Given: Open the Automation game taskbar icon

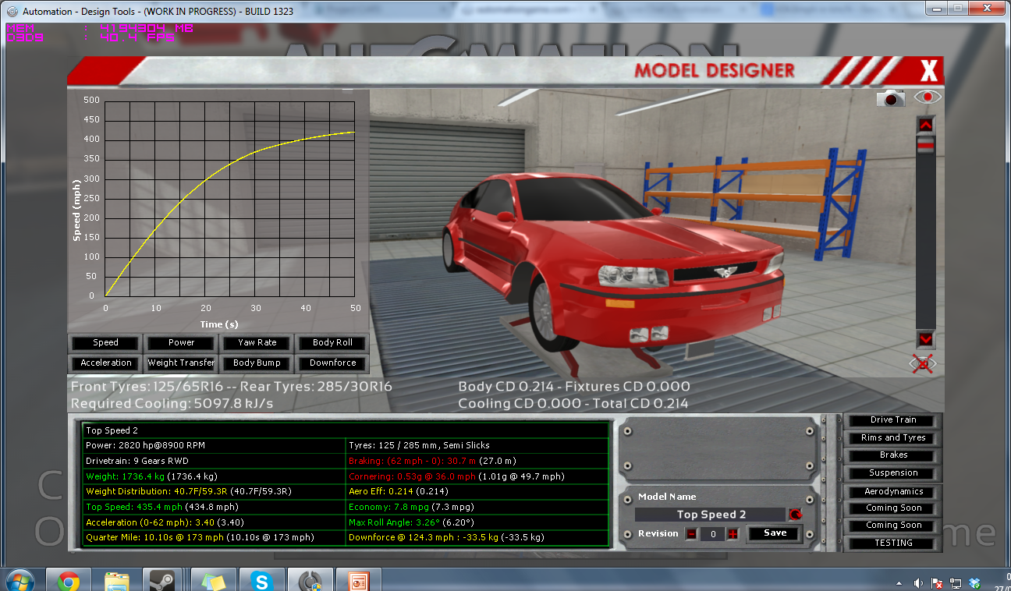Looking at the screenshot, I should [x=310, y=581].
